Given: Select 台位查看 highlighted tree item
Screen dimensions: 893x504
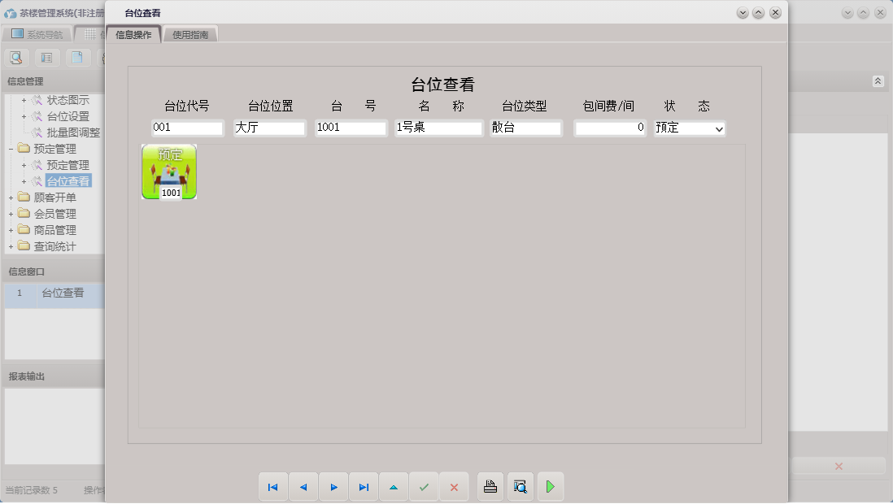Looking at the screenshot, I should pos(68,181).
